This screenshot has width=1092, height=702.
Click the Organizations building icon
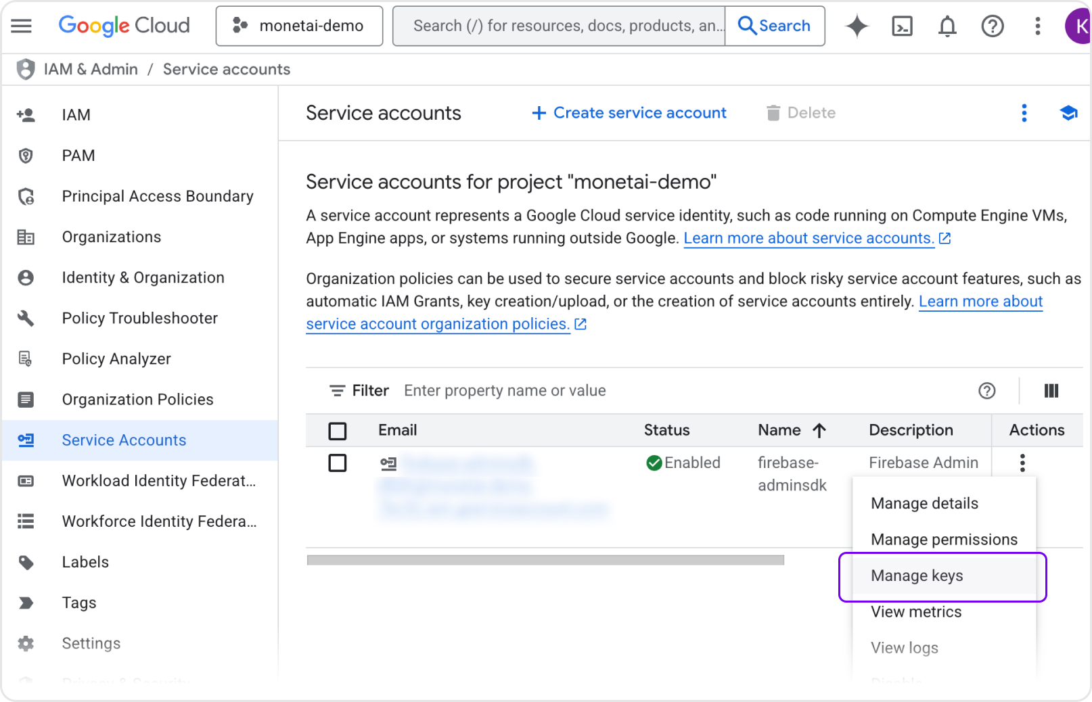tap(26, 237)
